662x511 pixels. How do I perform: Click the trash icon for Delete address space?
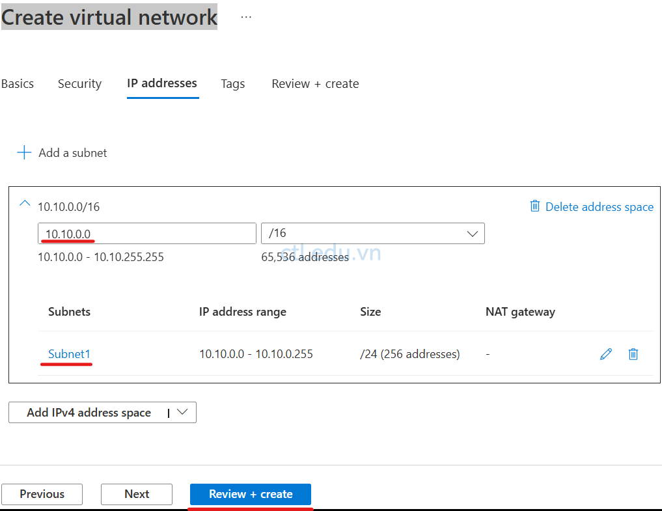(535, 206)
